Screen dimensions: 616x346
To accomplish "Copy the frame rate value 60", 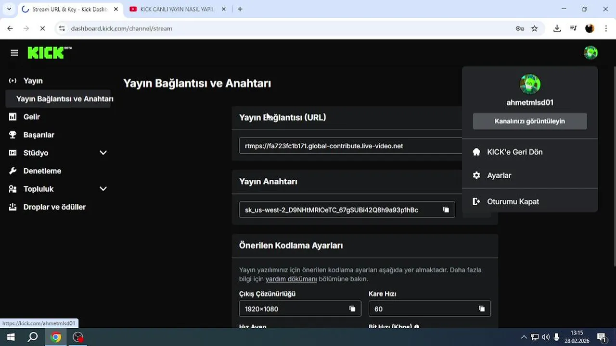I will (x=482, y=309).
